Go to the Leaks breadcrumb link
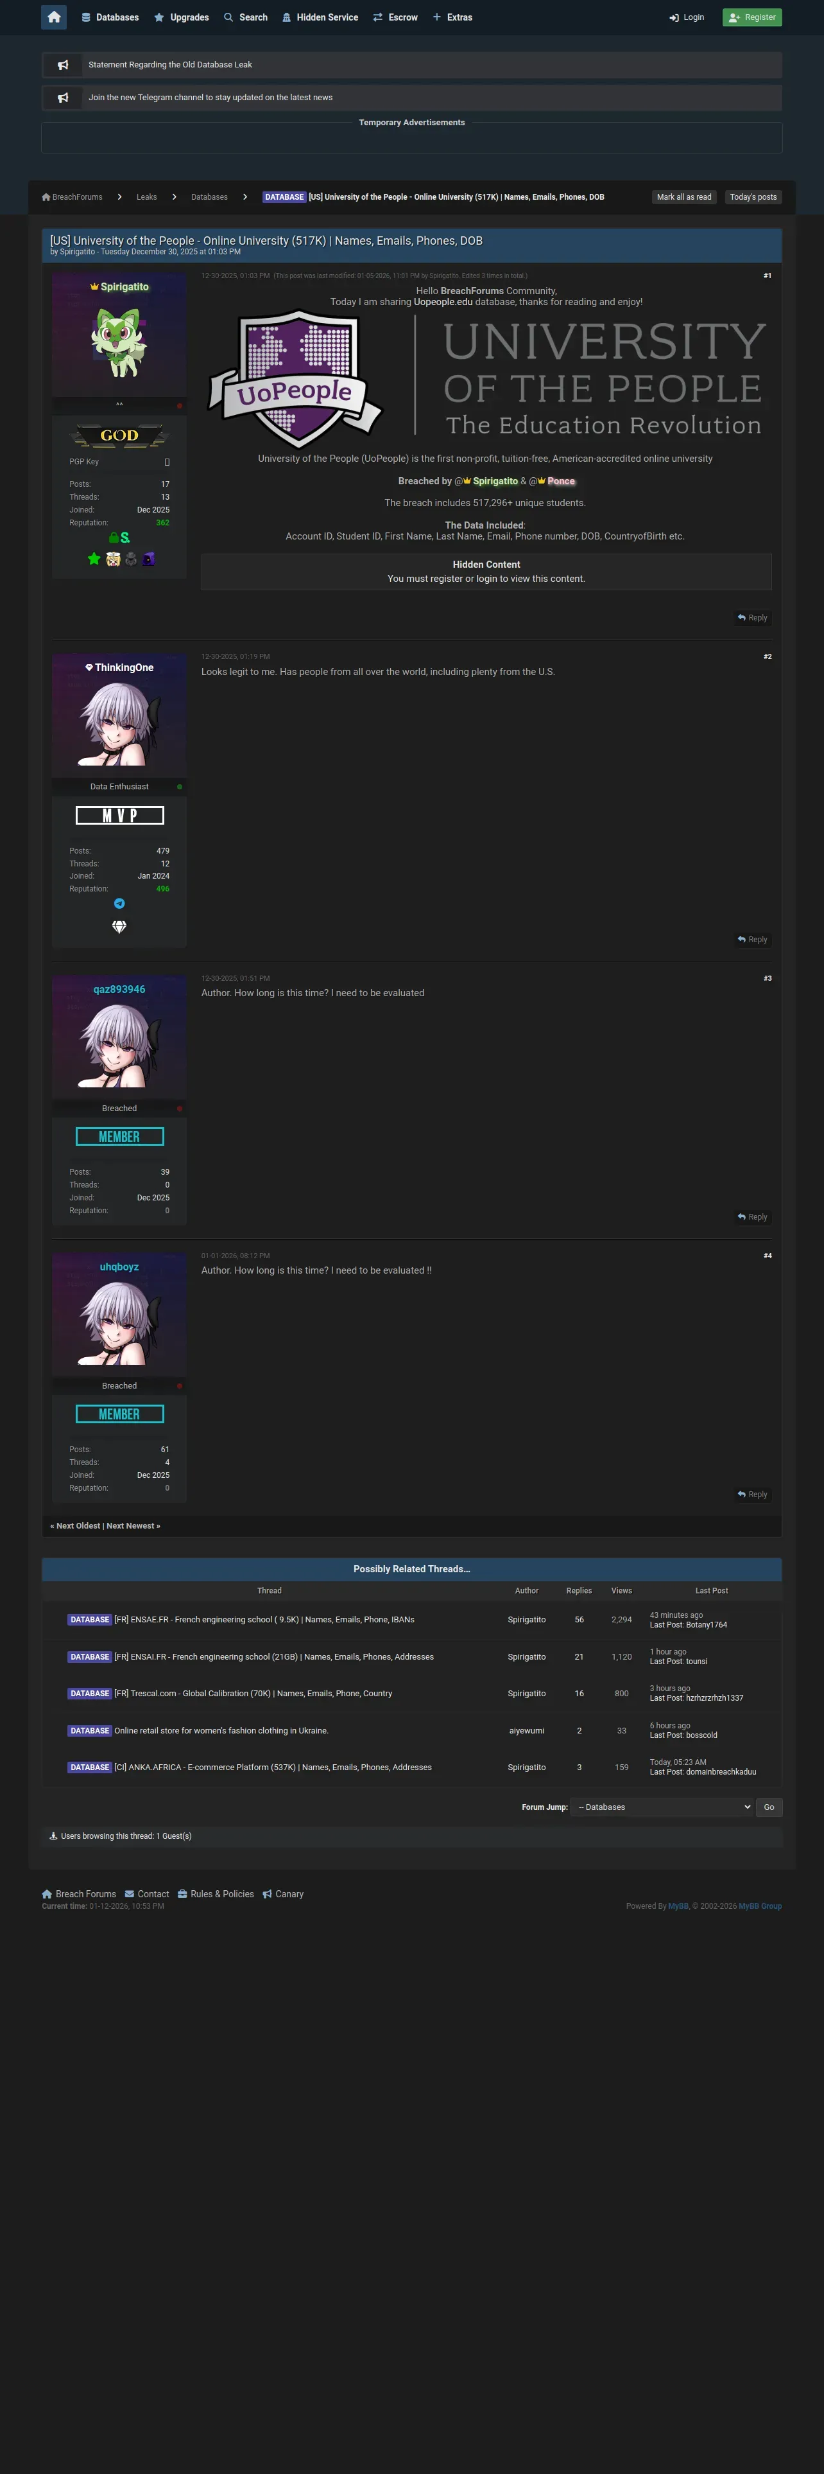The width and height of the screenshot is (824, 2474). tap(147, 197)
